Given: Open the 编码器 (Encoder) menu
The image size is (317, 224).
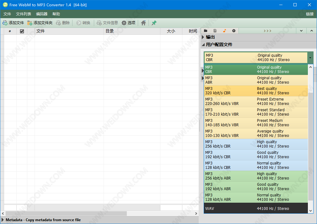Looking at the screenshot, I should (x=42, y=14).
